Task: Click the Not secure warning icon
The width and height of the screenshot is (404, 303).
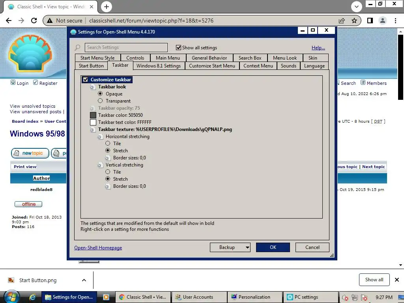Action: [x=50, y=21]
